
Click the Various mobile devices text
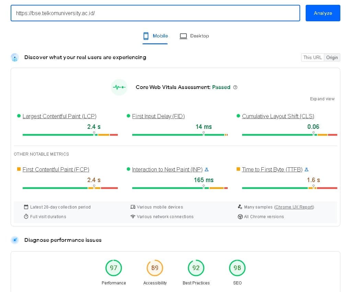(x=160, y=207)
